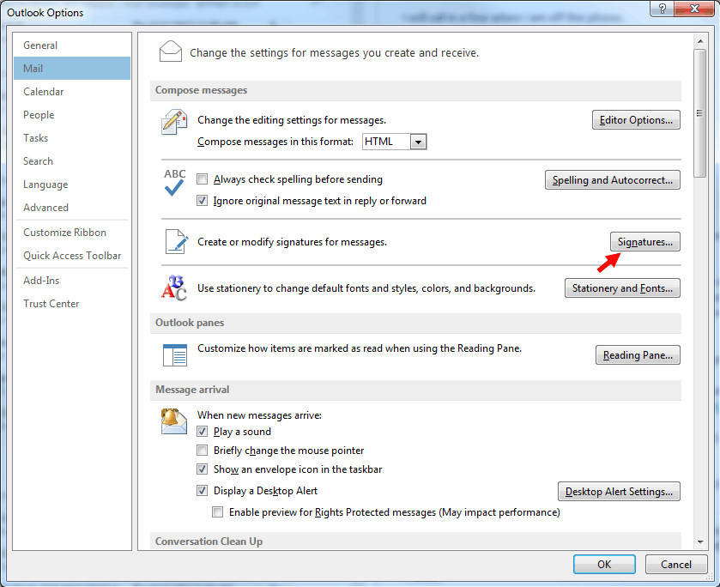The width and height of the screenshot is (720, 587).
Task: Open the Tasks options category
Action: click(72, 138)
